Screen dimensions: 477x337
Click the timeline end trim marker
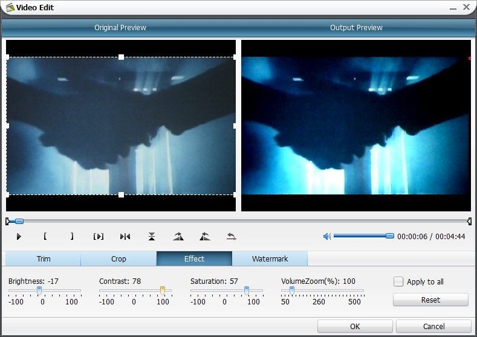point(469,221)
